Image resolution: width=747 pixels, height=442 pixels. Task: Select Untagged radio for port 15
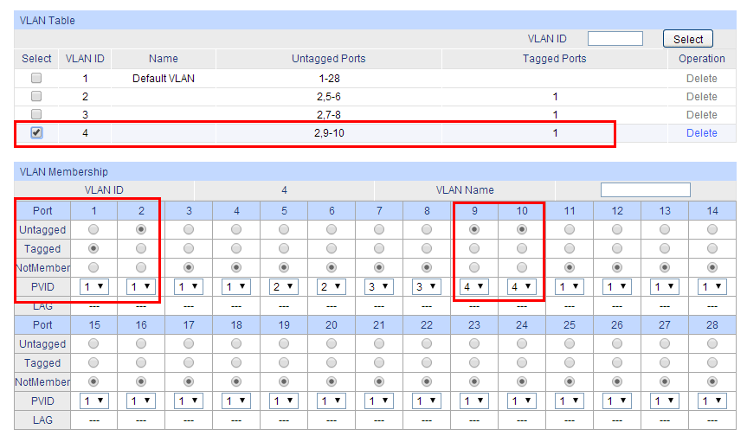[x=93, y=344]
